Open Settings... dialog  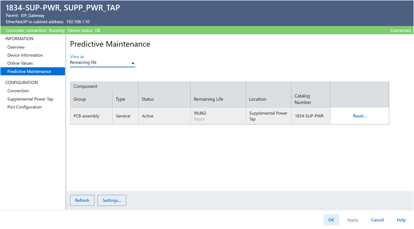click(112, 200)
